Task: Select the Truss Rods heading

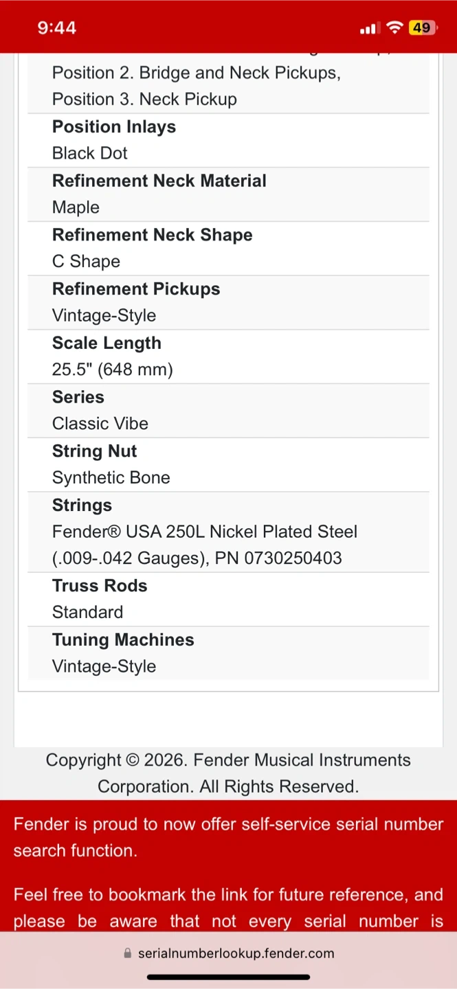Action: pyautogui.click(x=100, y=586)
